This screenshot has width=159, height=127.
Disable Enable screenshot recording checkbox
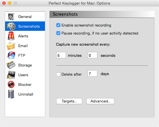[x=58, y=25]
